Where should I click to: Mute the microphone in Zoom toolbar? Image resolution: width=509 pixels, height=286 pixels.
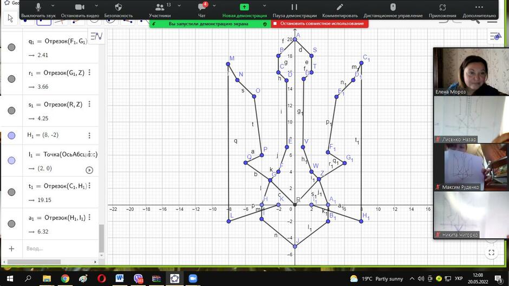[38, 7]
